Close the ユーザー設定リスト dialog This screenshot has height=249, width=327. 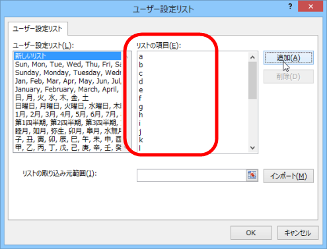tap(310, 7)
